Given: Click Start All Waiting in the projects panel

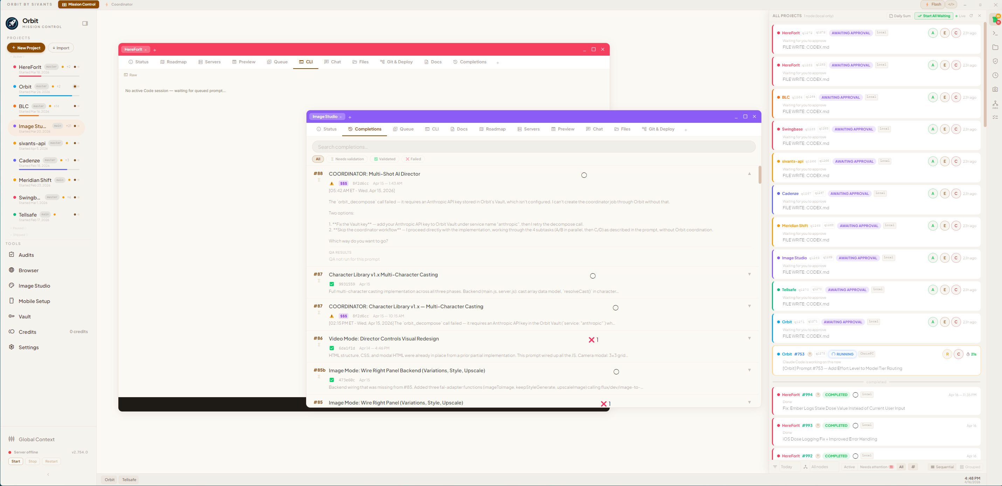Looking at the screenshot, I should [x=934, y=16].
